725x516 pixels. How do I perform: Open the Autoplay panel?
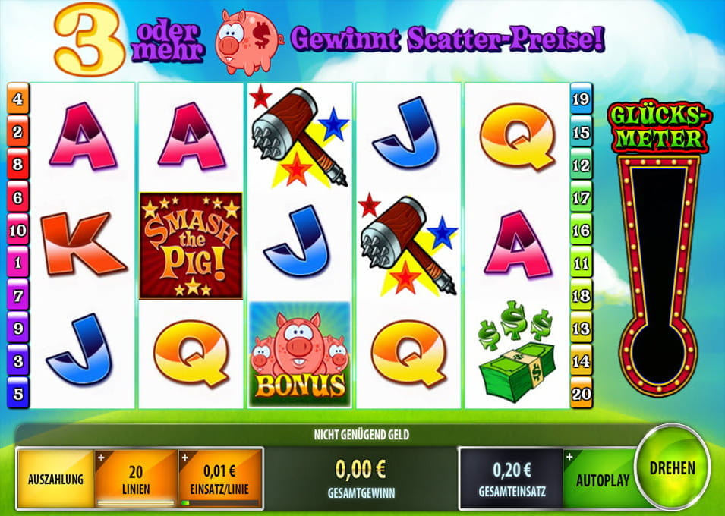coord(603,480)
